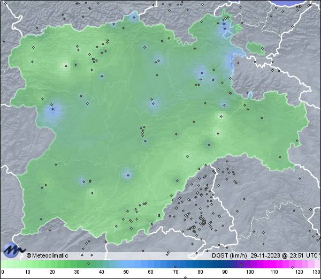Click the scale label 0
The height and width of the screenshot is (279, 321).
pos(3,272)
